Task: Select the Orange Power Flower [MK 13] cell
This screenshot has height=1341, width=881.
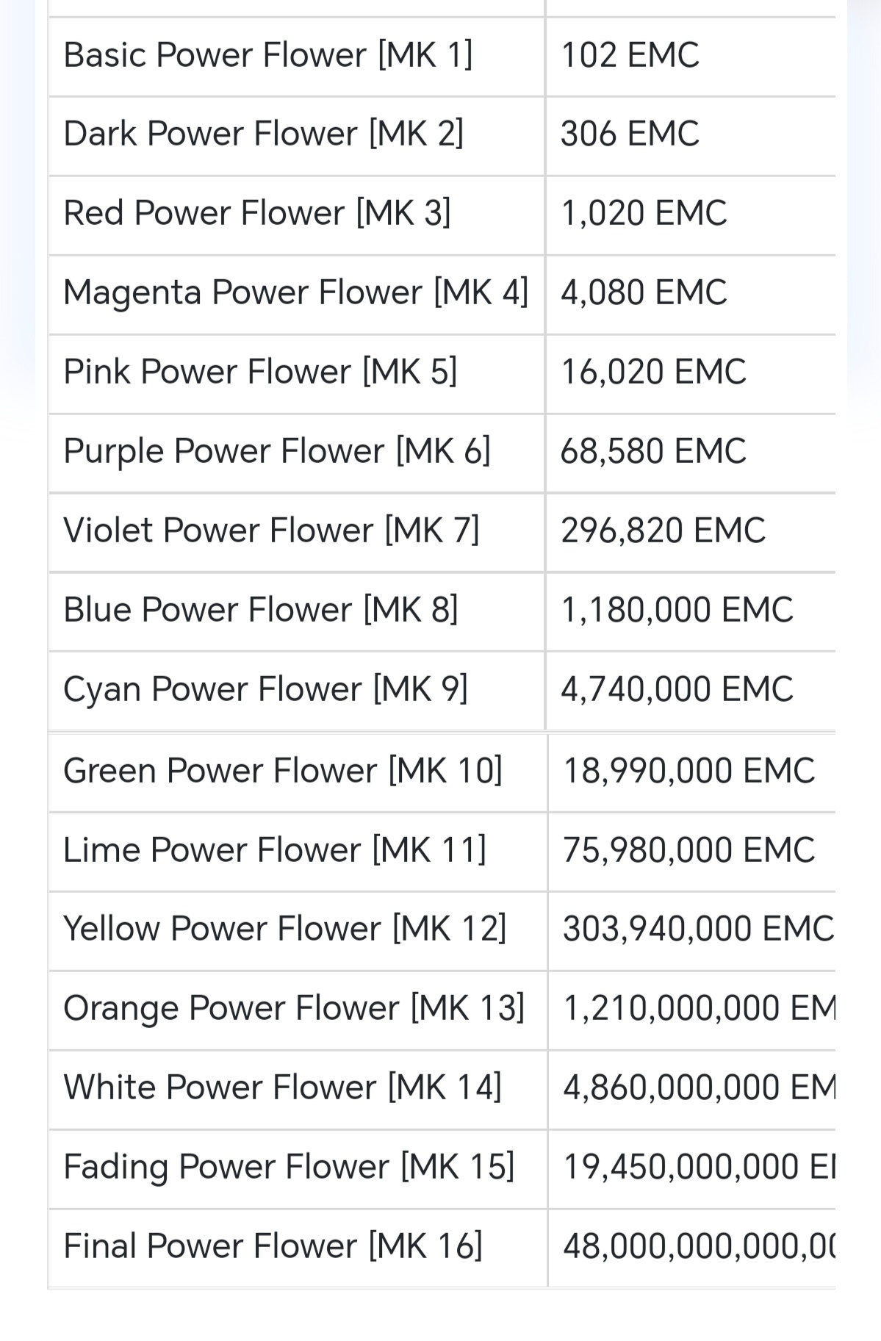Action: 298,1010
